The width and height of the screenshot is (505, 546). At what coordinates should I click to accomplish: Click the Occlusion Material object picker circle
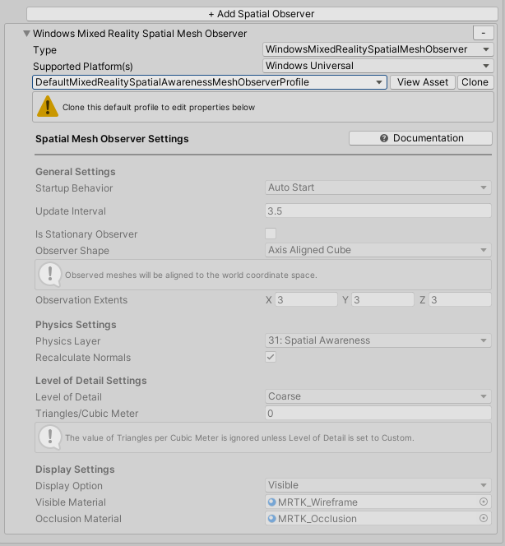(484, 519)
